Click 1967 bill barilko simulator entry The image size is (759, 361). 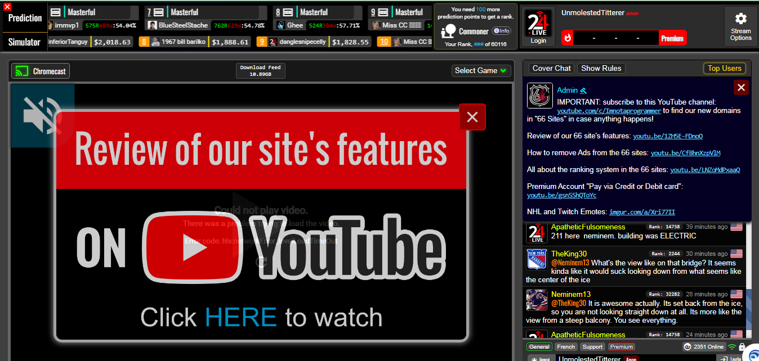point(195,42)
